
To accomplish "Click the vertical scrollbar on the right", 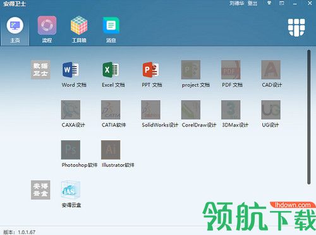I will pyautogui.click(x=309, y=117).
